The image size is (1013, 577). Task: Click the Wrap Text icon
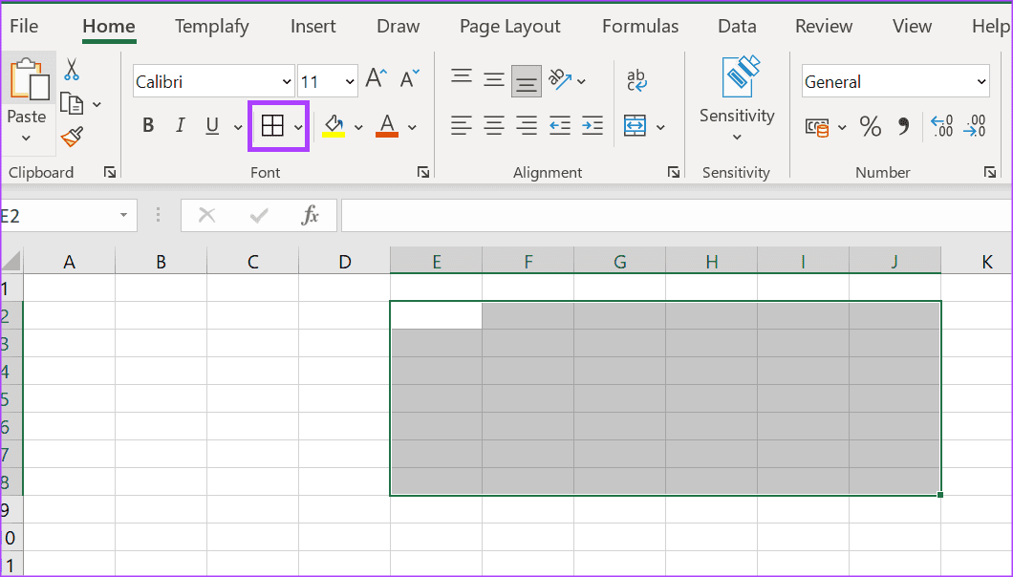[637, 80]
